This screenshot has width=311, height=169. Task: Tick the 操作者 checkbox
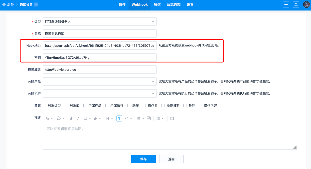click(144, 105)
